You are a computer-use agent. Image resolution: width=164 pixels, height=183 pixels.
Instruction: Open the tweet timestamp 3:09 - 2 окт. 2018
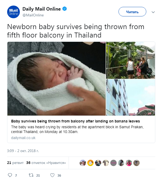23,151
